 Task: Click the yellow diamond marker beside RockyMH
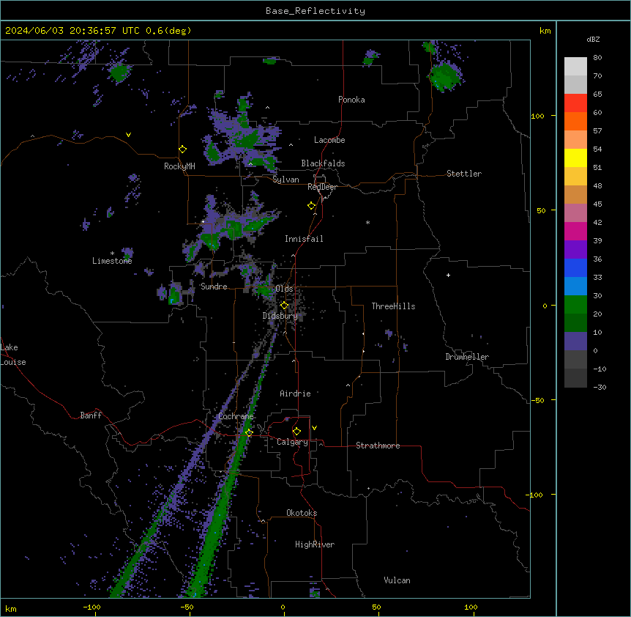[x=183, y=149]
